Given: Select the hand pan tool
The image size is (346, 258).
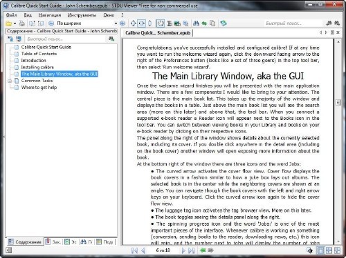Looking at the screenshot, I should pos(160,23).
